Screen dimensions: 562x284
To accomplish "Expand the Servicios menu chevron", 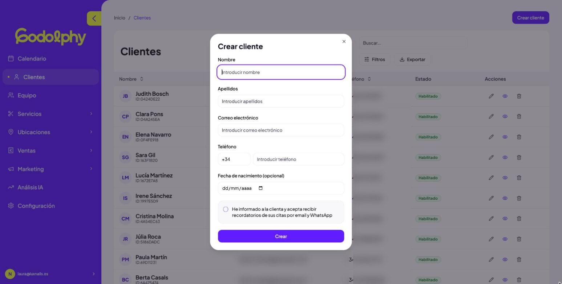I will pyautogui.click(x=91, y=114).
